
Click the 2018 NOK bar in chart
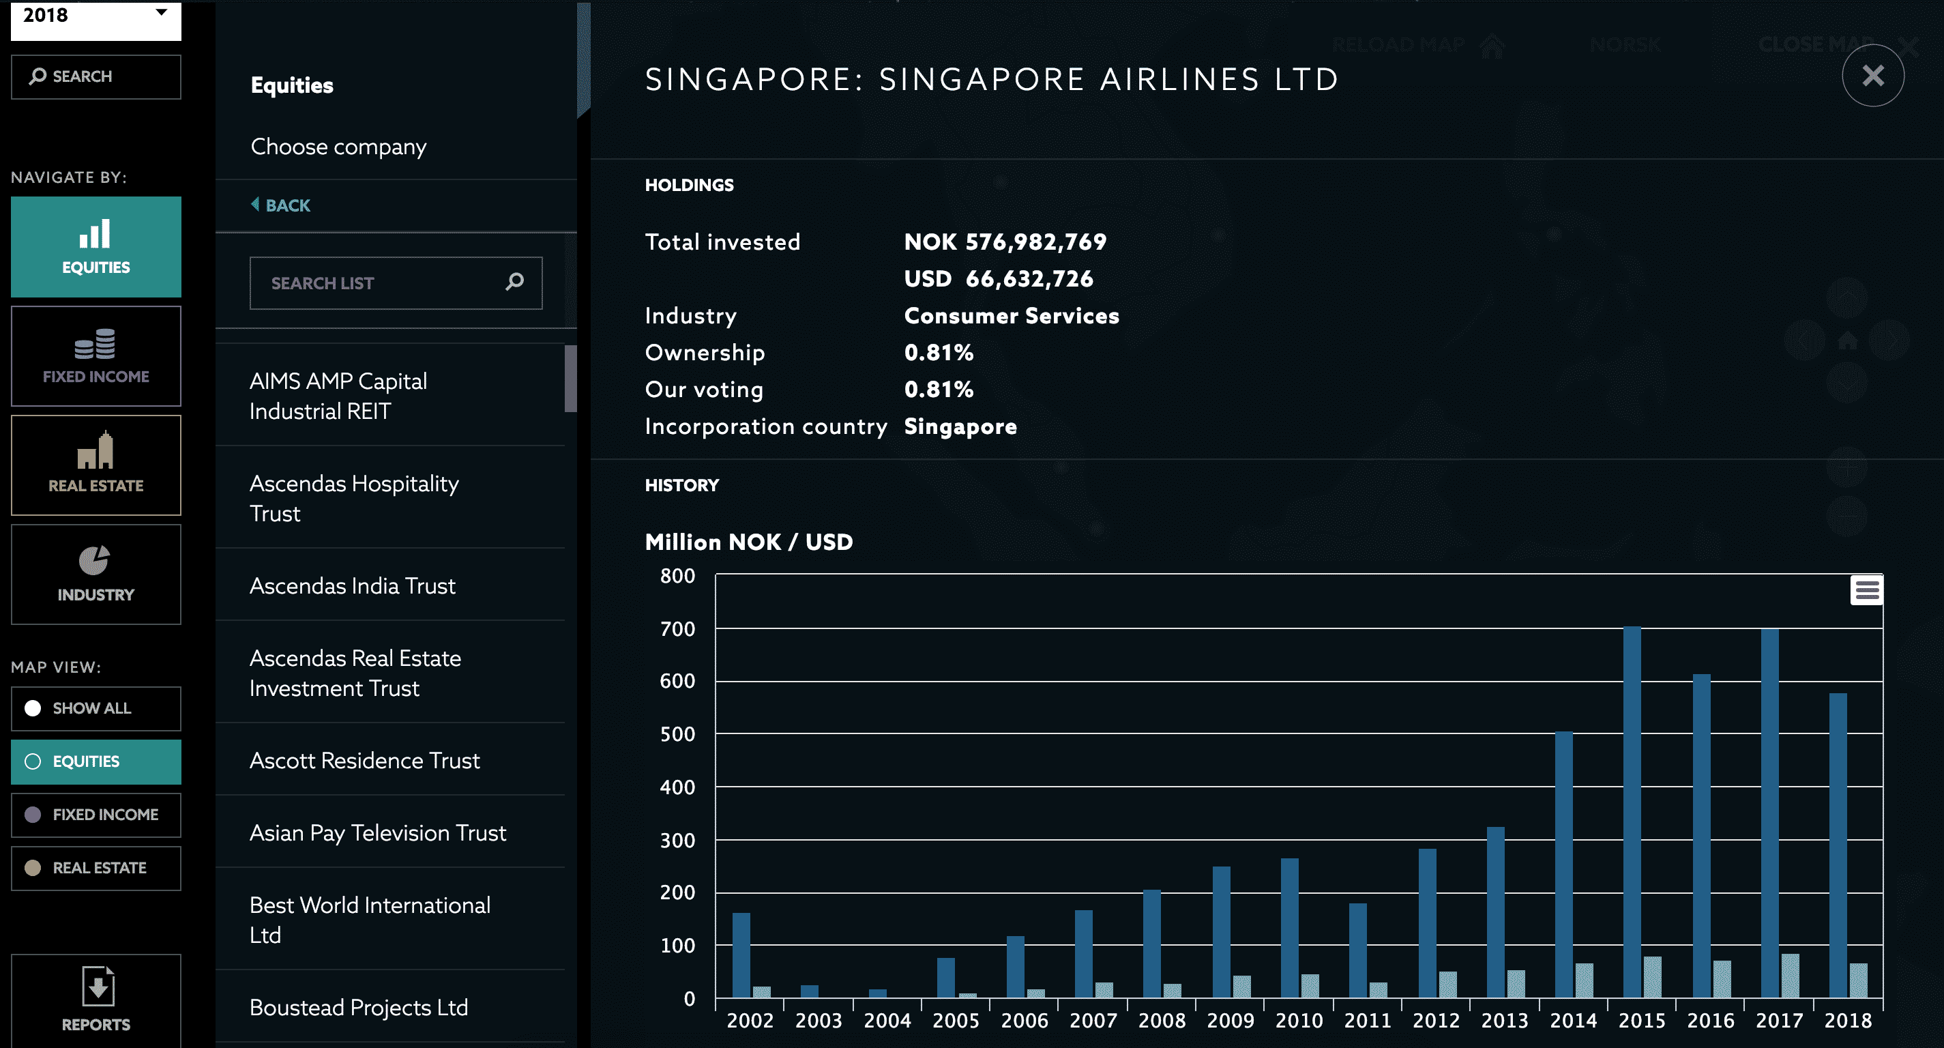pos(1838,845)
